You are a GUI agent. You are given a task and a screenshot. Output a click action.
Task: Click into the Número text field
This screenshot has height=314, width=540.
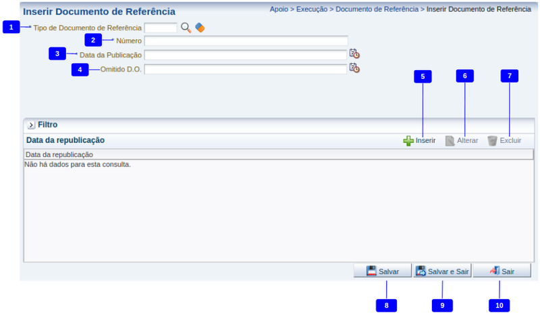(x=246, y=40)
